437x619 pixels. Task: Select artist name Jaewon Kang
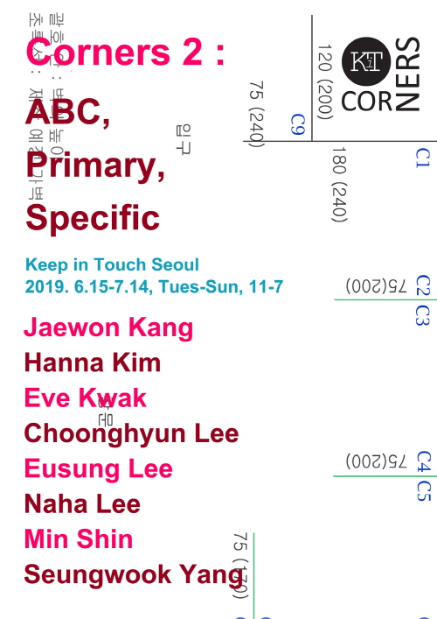tap(108, 328)
